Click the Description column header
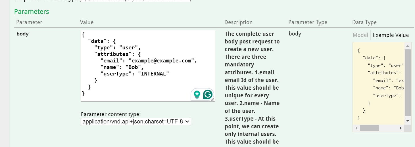Image resolution: width=415 pixels, height=147 pixels. click(238, 22)
